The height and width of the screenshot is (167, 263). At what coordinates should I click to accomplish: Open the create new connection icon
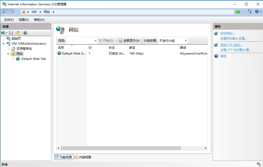pos(3,32)
